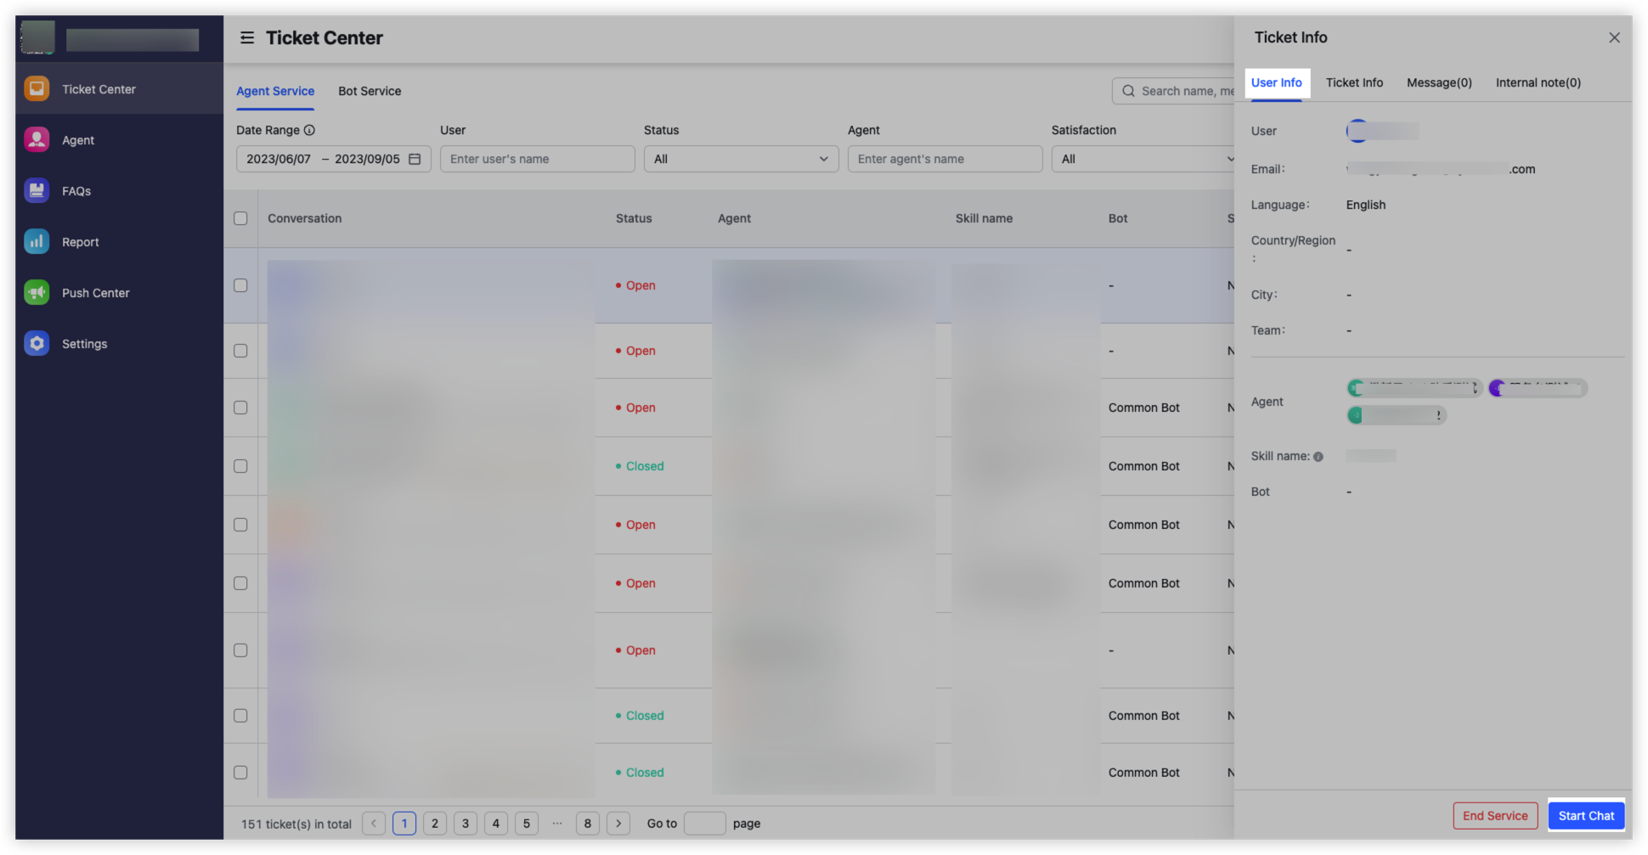Viewport: 1648px width, 855px height.
Task: Open the Agent sidebar icon
Action: [x=37, y=140]
